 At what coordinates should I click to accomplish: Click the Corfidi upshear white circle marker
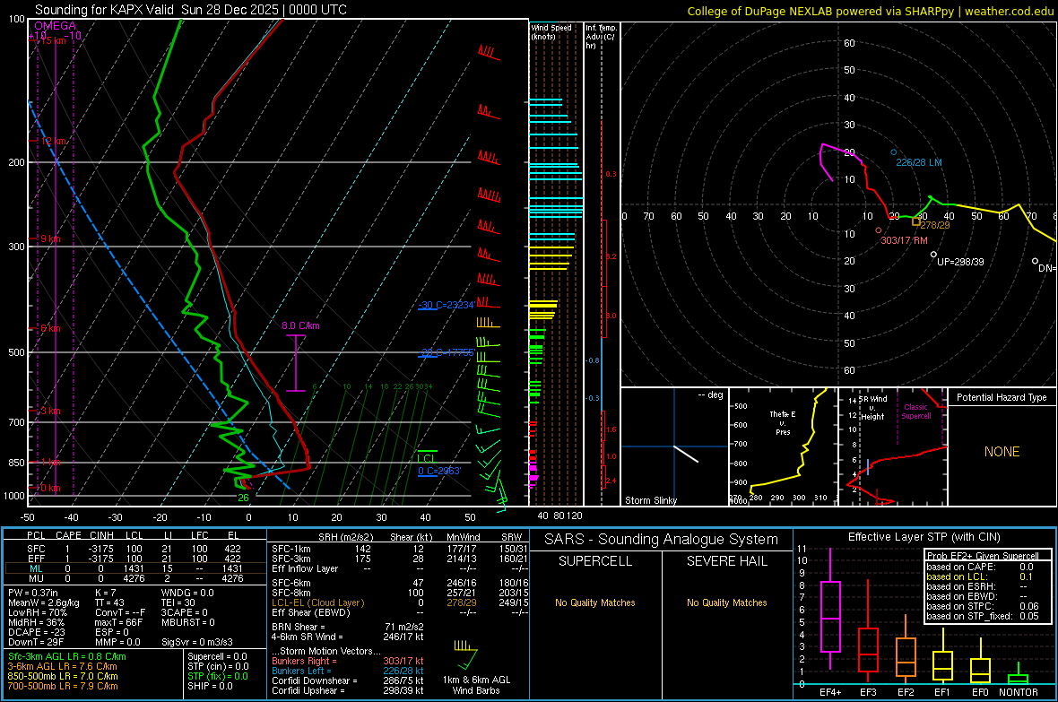(934, 255)
